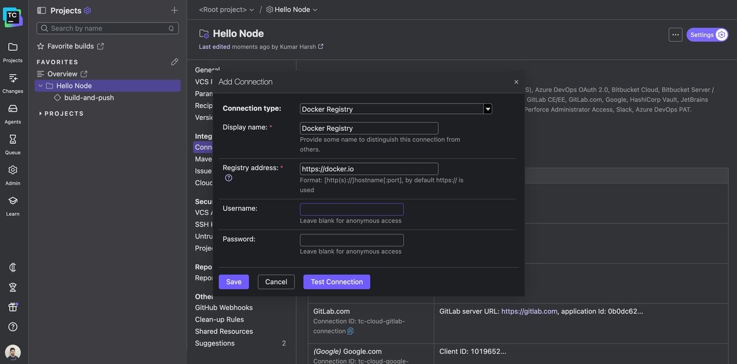This screenshot has height=364, width=737.
Task: Select GitHub Webhooks in settings menu
Action: pos(223,308)
